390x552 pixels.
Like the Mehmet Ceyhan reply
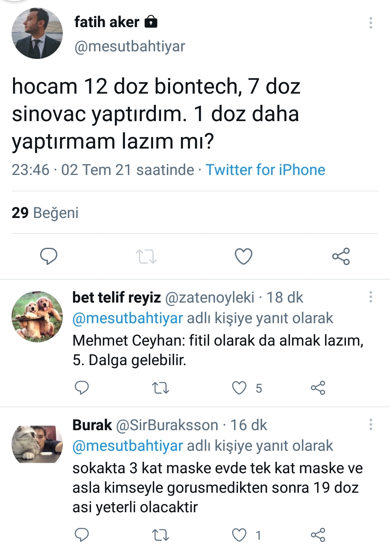(x=239, y=388)
